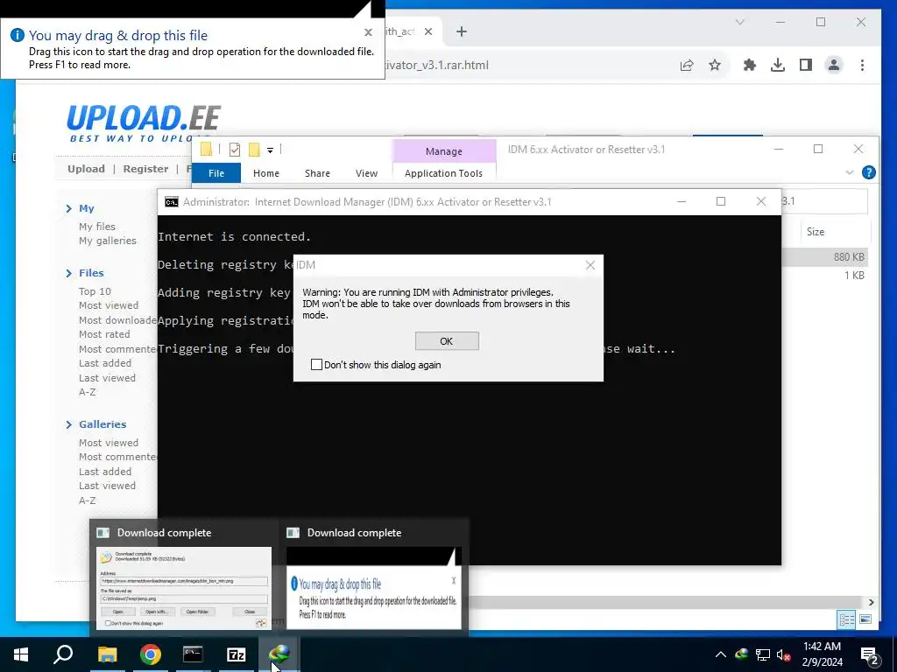Open the command prompt window system icon
This screenshot has width=897, height=672.
click(171, 202)
